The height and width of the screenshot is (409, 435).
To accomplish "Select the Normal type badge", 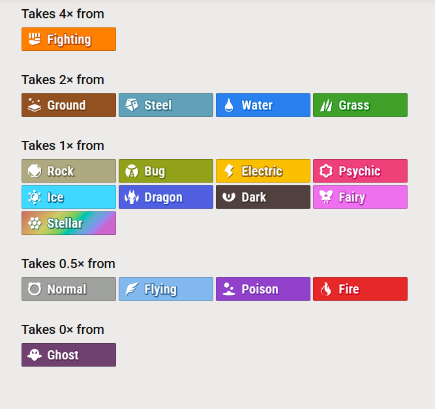I will pyautogui.click(x=68, y=289).
